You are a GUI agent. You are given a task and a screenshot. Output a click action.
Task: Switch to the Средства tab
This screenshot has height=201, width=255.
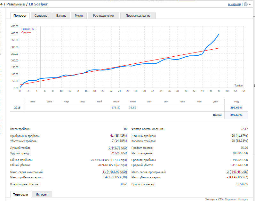pyautogui.click(x=41, y=16)
